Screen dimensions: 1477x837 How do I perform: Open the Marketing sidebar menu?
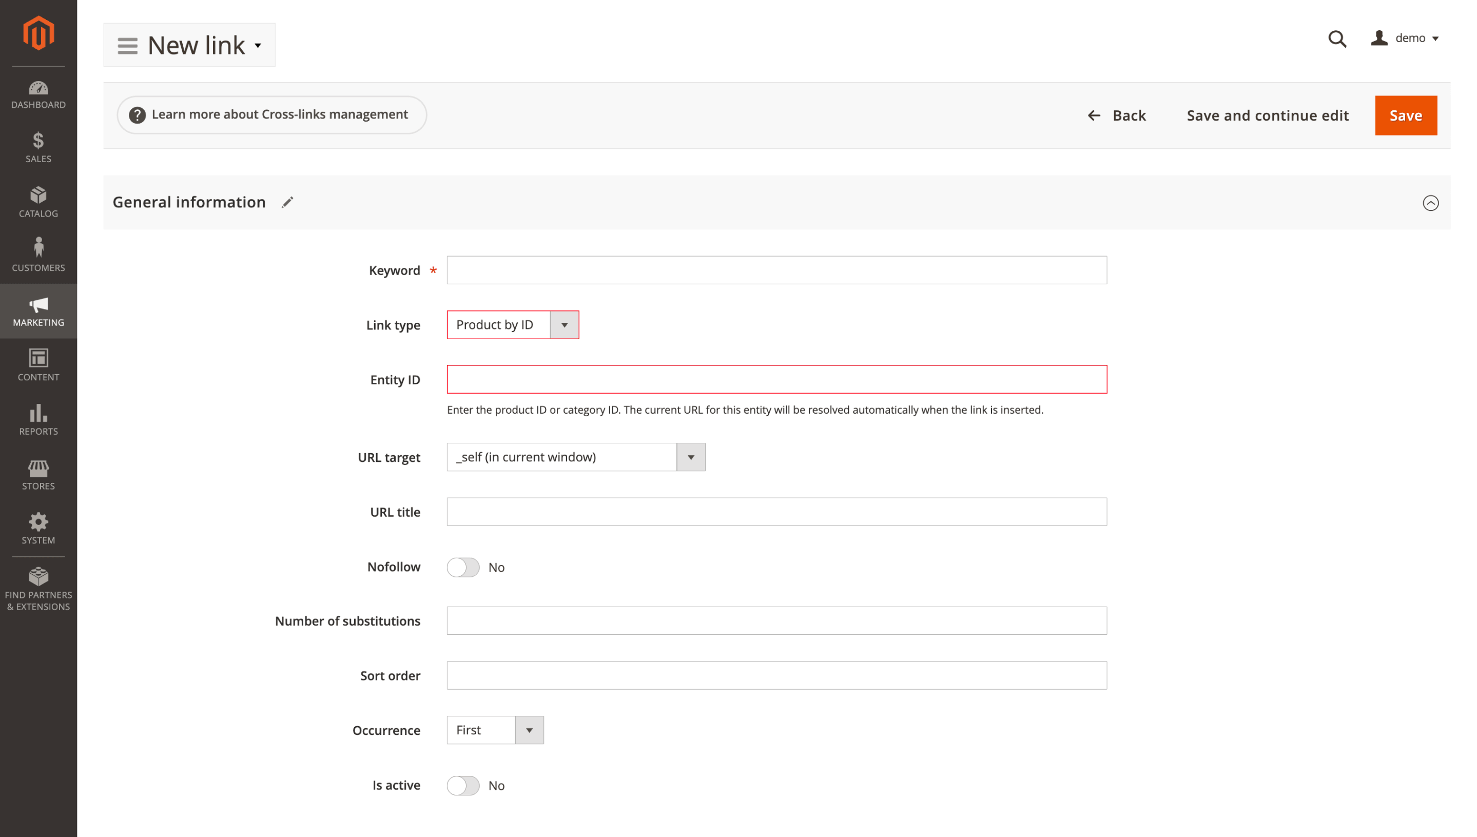tap(38, 311)
